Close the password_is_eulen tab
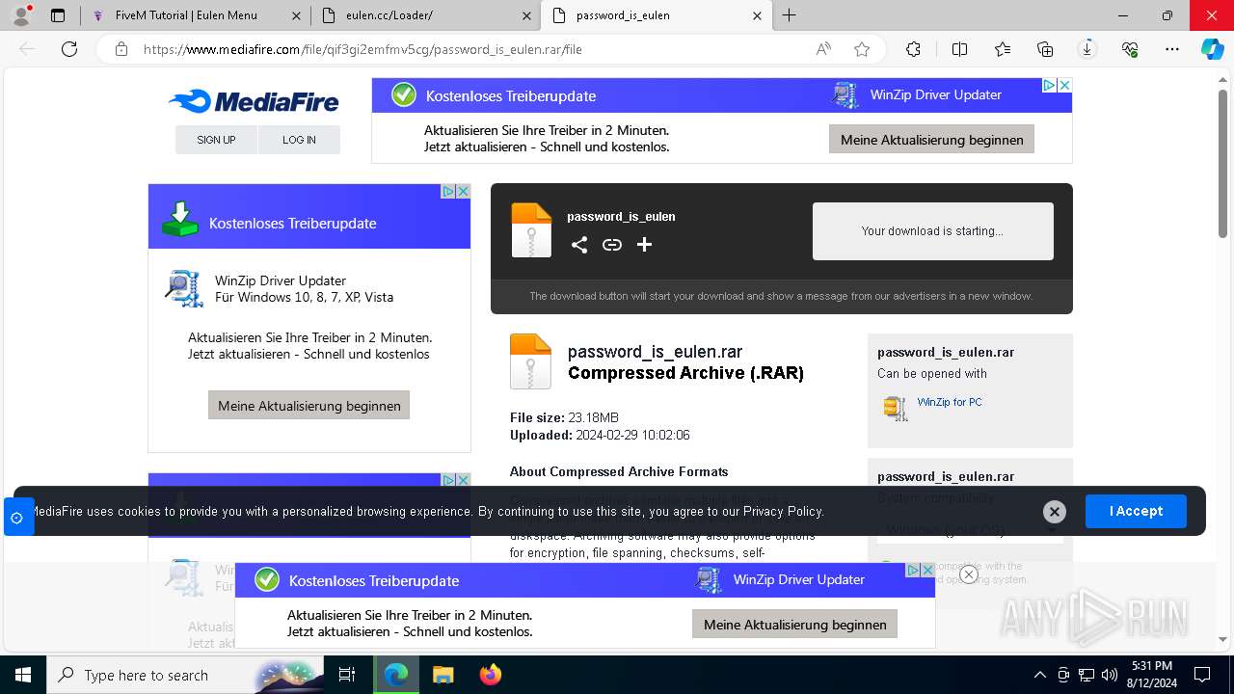This screenshot has height=694, width=1234. [757, 15]
